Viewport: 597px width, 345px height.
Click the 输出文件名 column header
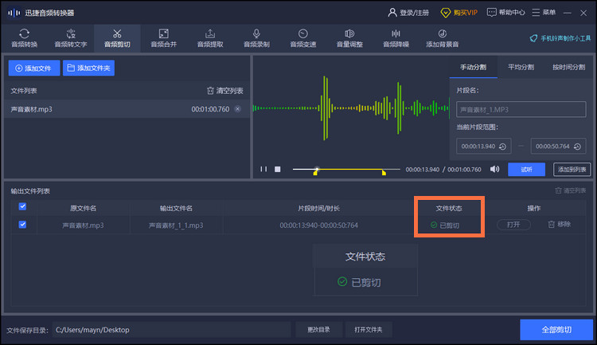tap(176, 208)
